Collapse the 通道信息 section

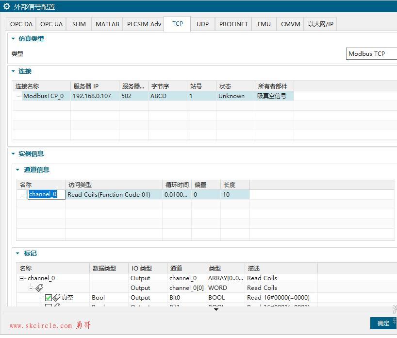pos(17,170)
